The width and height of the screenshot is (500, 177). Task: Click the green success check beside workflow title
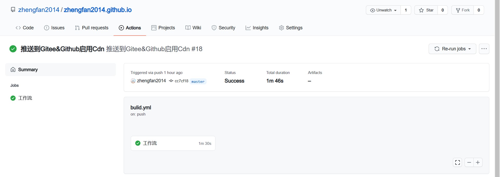(13, 49)
